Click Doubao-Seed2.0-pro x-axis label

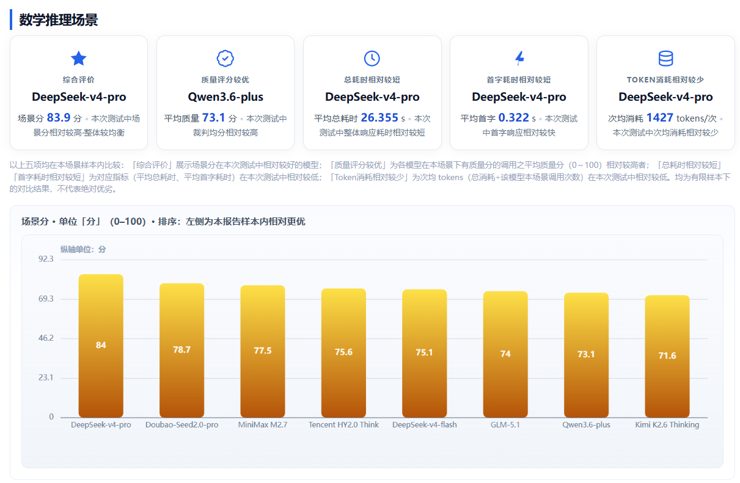click(181, 425)
